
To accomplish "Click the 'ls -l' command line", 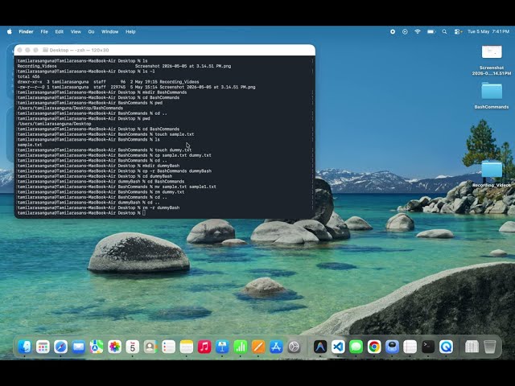I will point(86,72).
